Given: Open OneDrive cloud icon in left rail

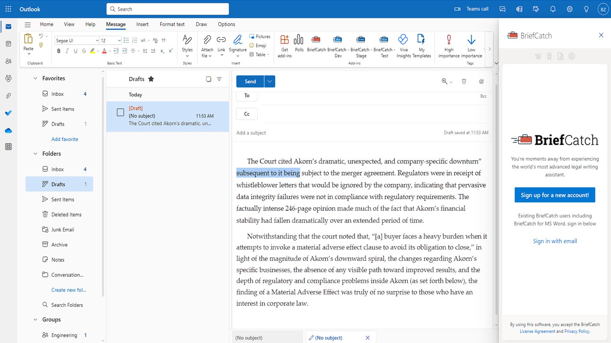Looking at the screenshot, I should (8, 130).
